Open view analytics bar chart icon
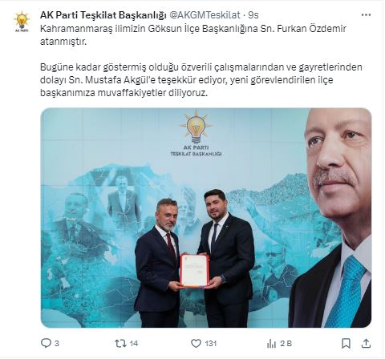The height and width of the screenshot is (359, 385). pos(271,344)
